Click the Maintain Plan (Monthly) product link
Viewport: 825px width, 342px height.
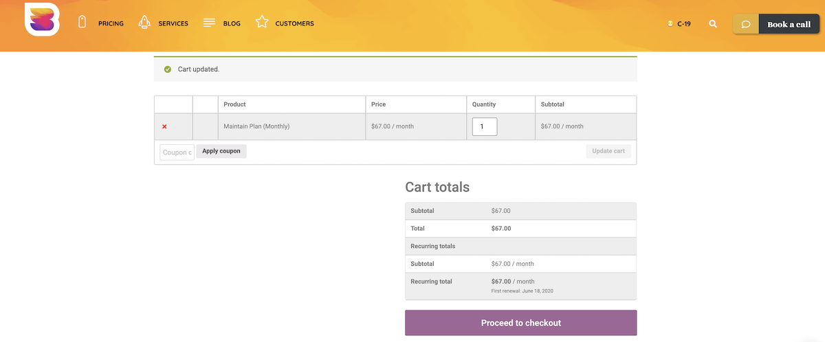coord(256,126)
